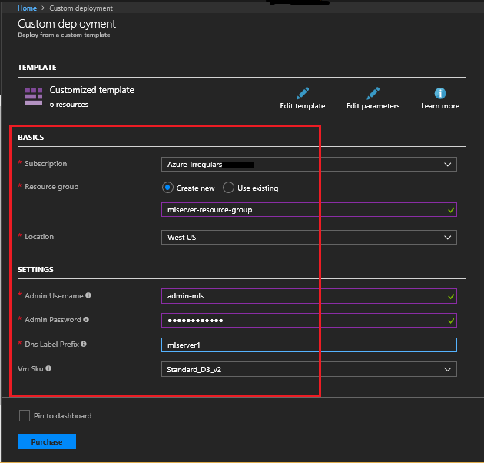The width and height of the screenshot is (484, 463).
Task: Focus the Dns Label Prefix input field
Action: [309, 345]
